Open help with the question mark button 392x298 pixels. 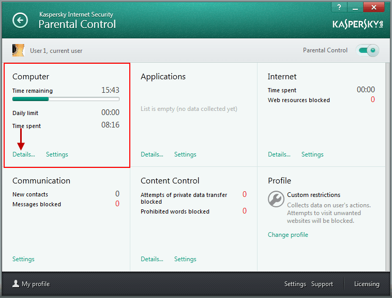coord(339,7)
